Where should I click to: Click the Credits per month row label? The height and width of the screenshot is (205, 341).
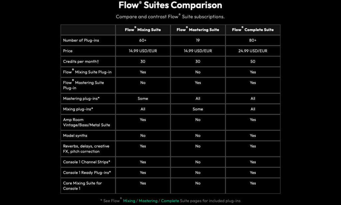[x=81, y=61]
